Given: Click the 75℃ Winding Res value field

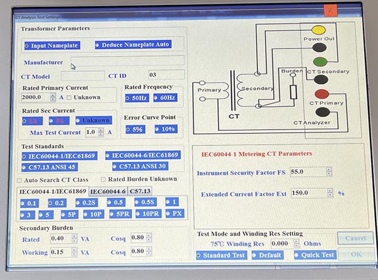Looking at the screenshot, I should 282,244.
